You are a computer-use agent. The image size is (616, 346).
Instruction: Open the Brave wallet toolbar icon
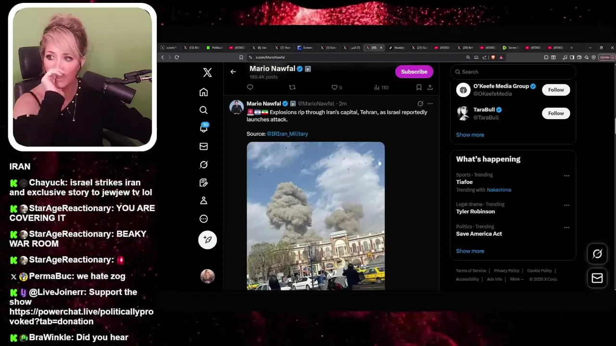coord(579,57)
